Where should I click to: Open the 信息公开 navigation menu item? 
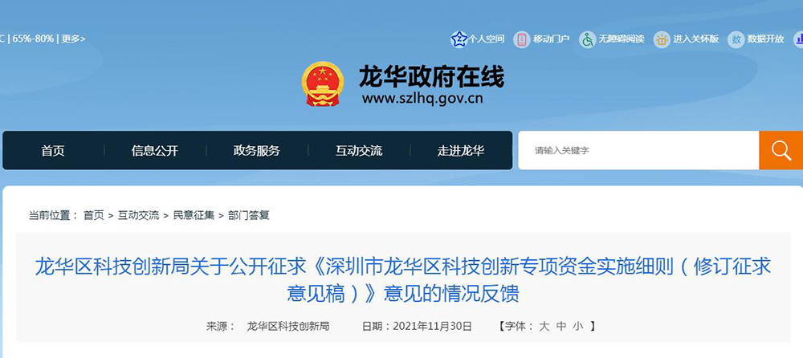pyautogui.click(x=155, y=151)
